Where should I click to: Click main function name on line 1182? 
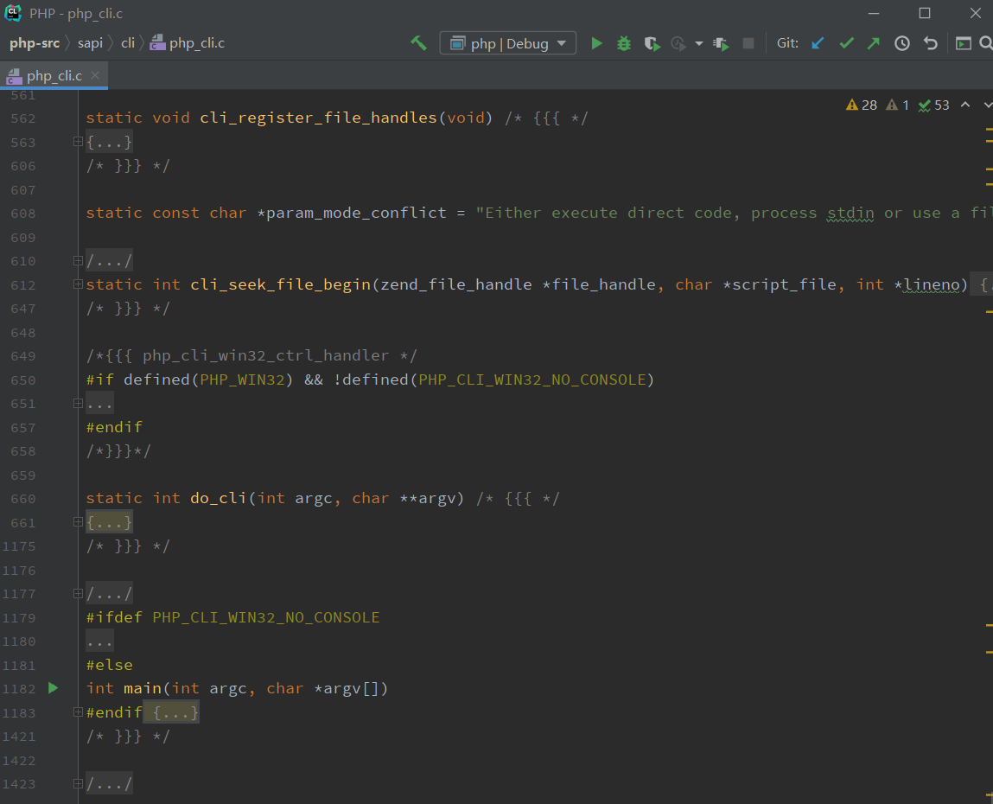click(x=143, y=688)
